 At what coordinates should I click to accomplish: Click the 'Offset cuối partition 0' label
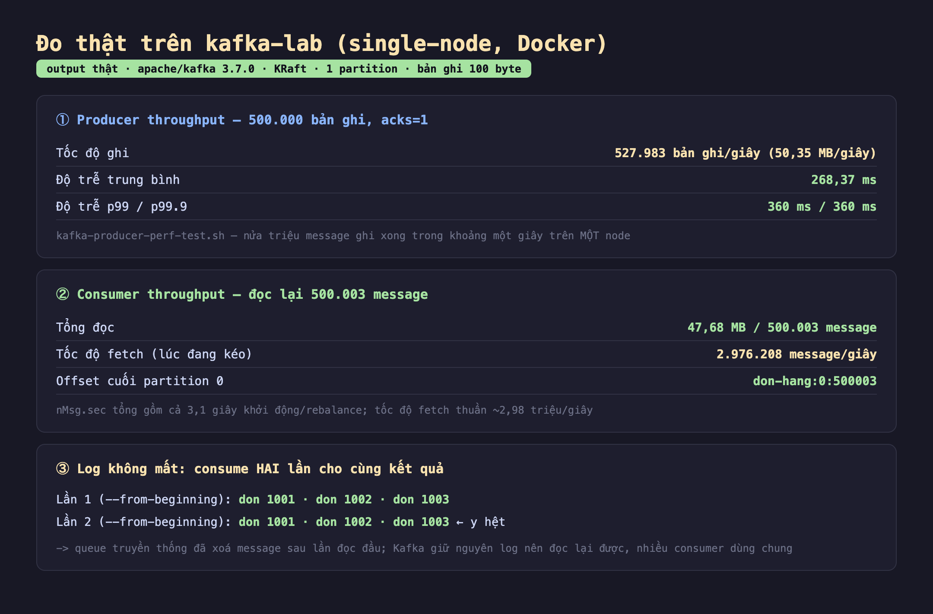tap(140, 381)
